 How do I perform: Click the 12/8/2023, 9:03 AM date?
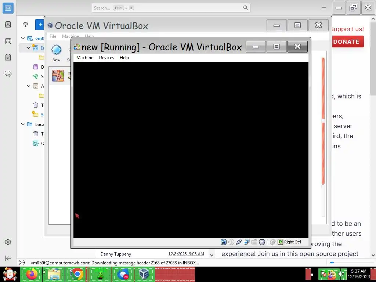(186, 254)
